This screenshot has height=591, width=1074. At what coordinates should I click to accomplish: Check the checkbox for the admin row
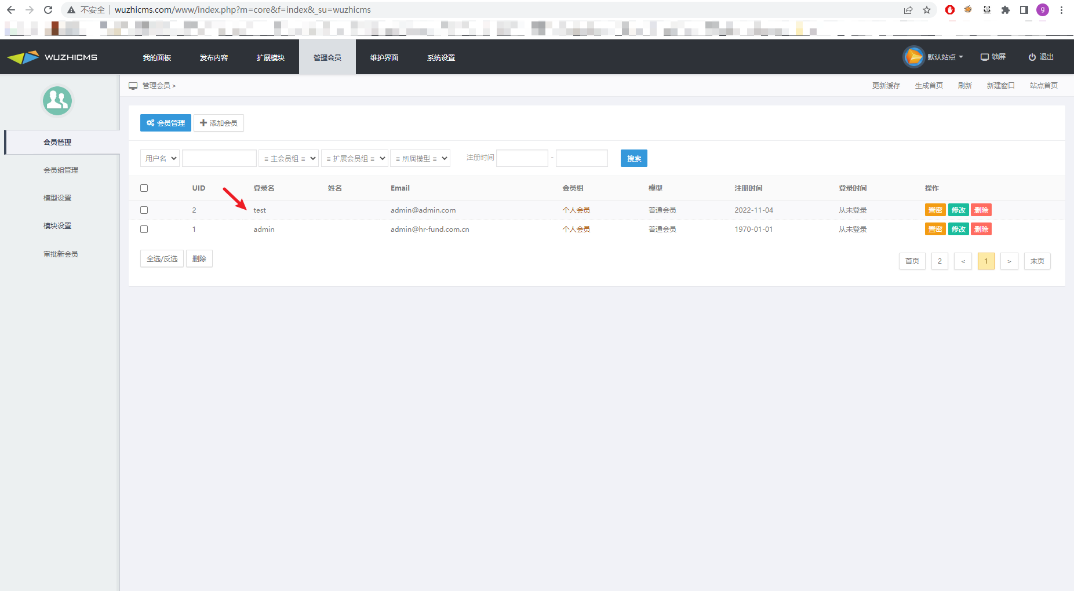[x=144, y=229]
